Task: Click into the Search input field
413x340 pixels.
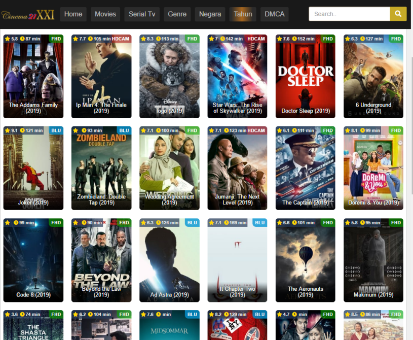Action: pyautogui.click(x=349, y=14)
